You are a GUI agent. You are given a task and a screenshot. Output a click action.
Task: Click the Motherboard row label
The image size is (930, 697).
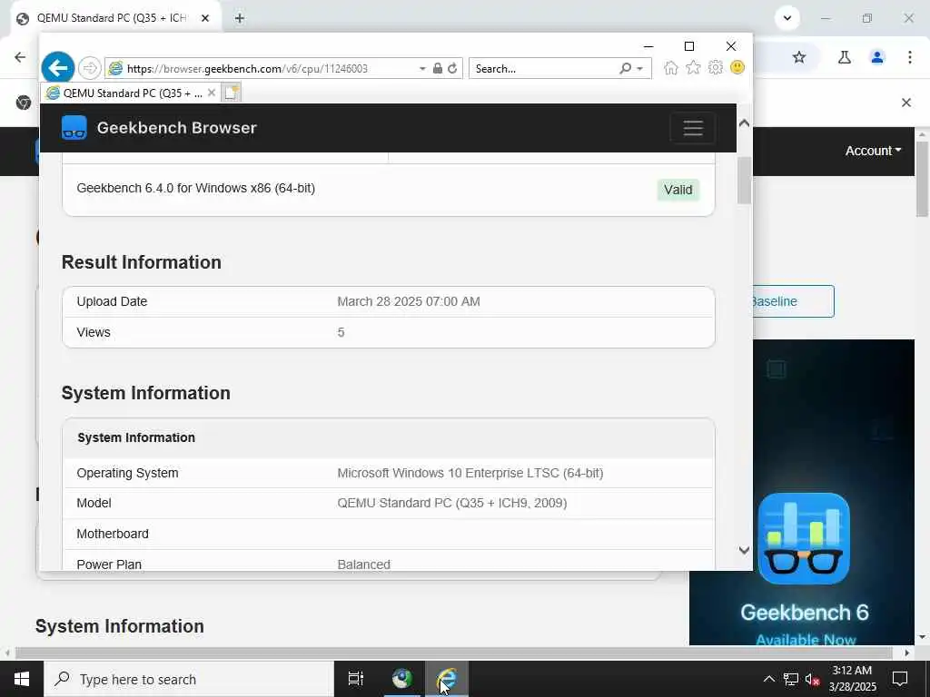tap(113, 534)
